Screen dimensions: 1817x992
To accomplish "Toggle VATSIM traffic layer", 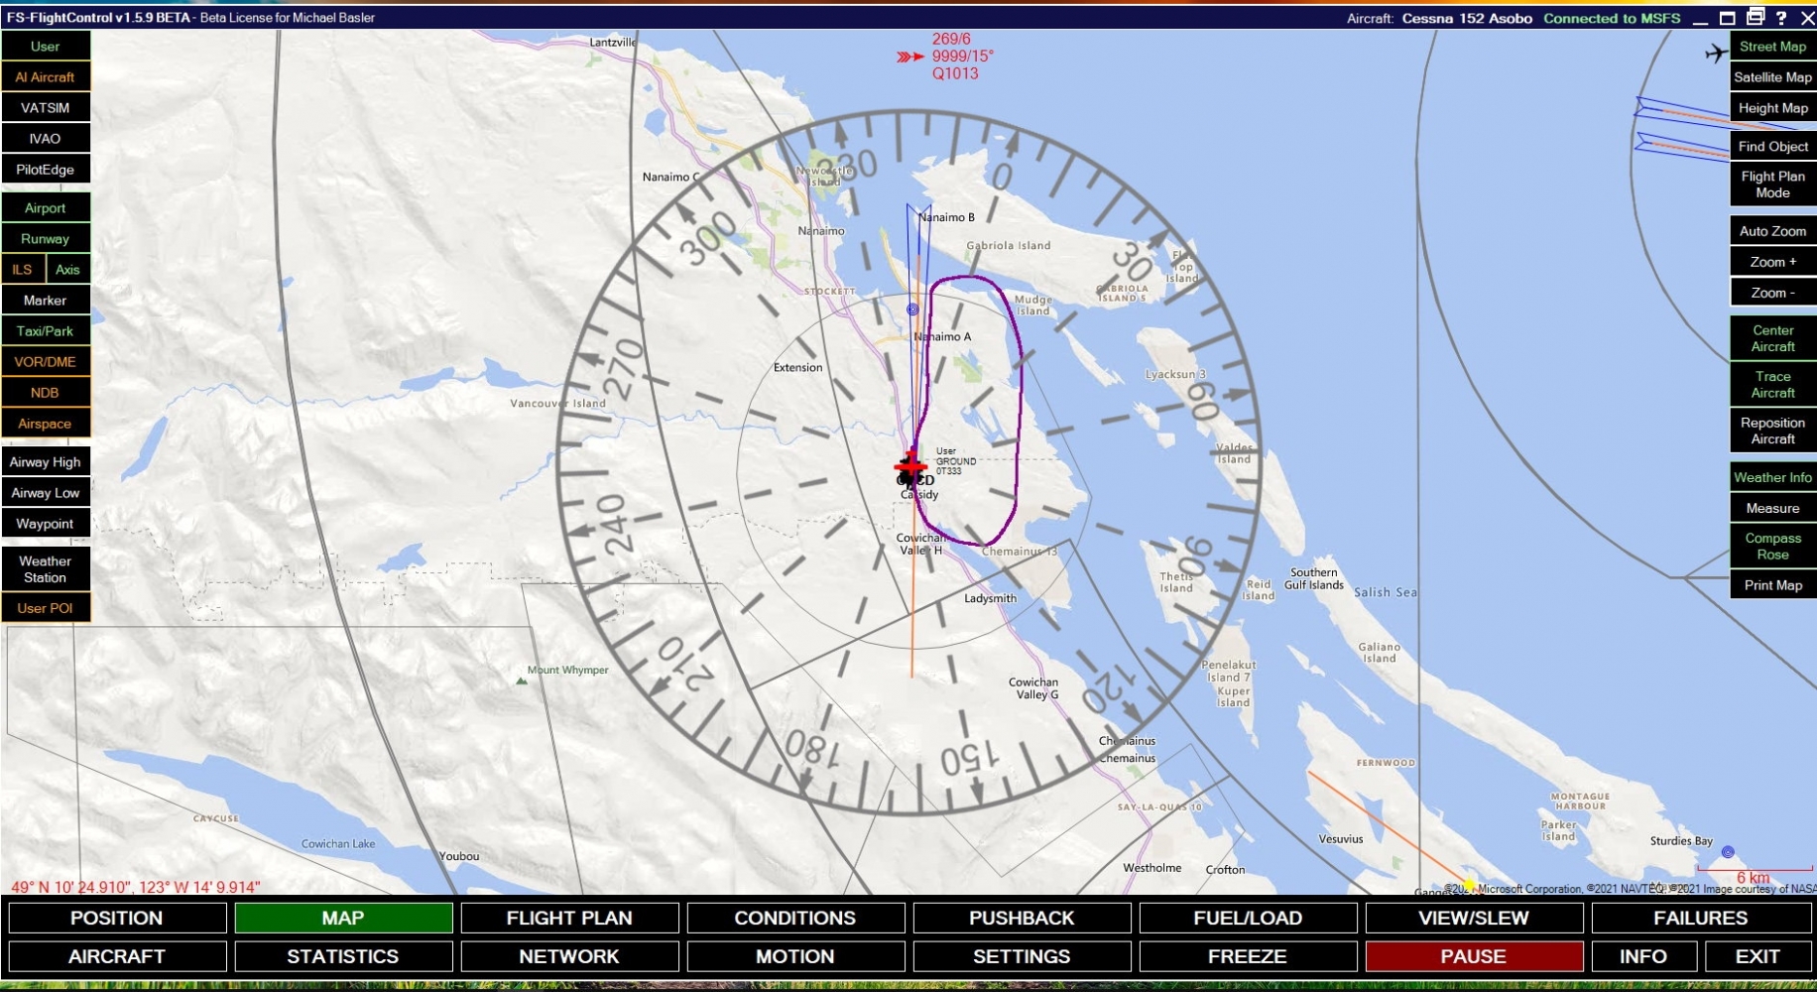I will coord(46,108).
